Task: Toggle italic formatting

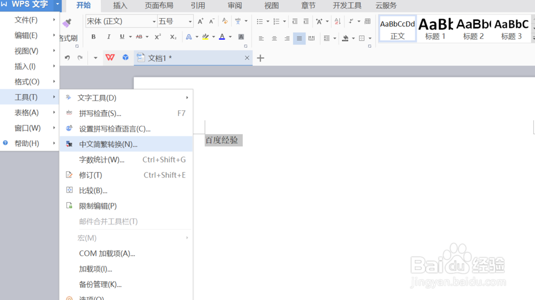Action: click(109, 37)
